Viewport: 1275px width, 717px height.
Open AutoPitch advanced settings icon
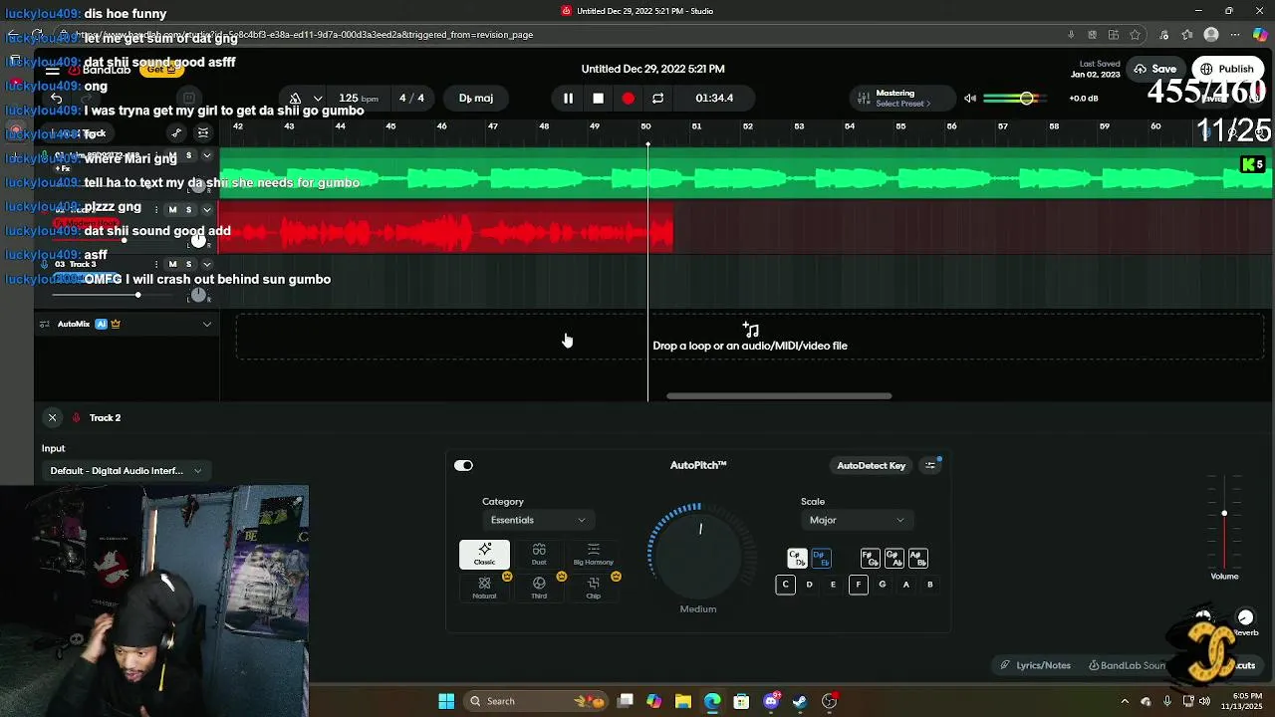pos(930,465)
